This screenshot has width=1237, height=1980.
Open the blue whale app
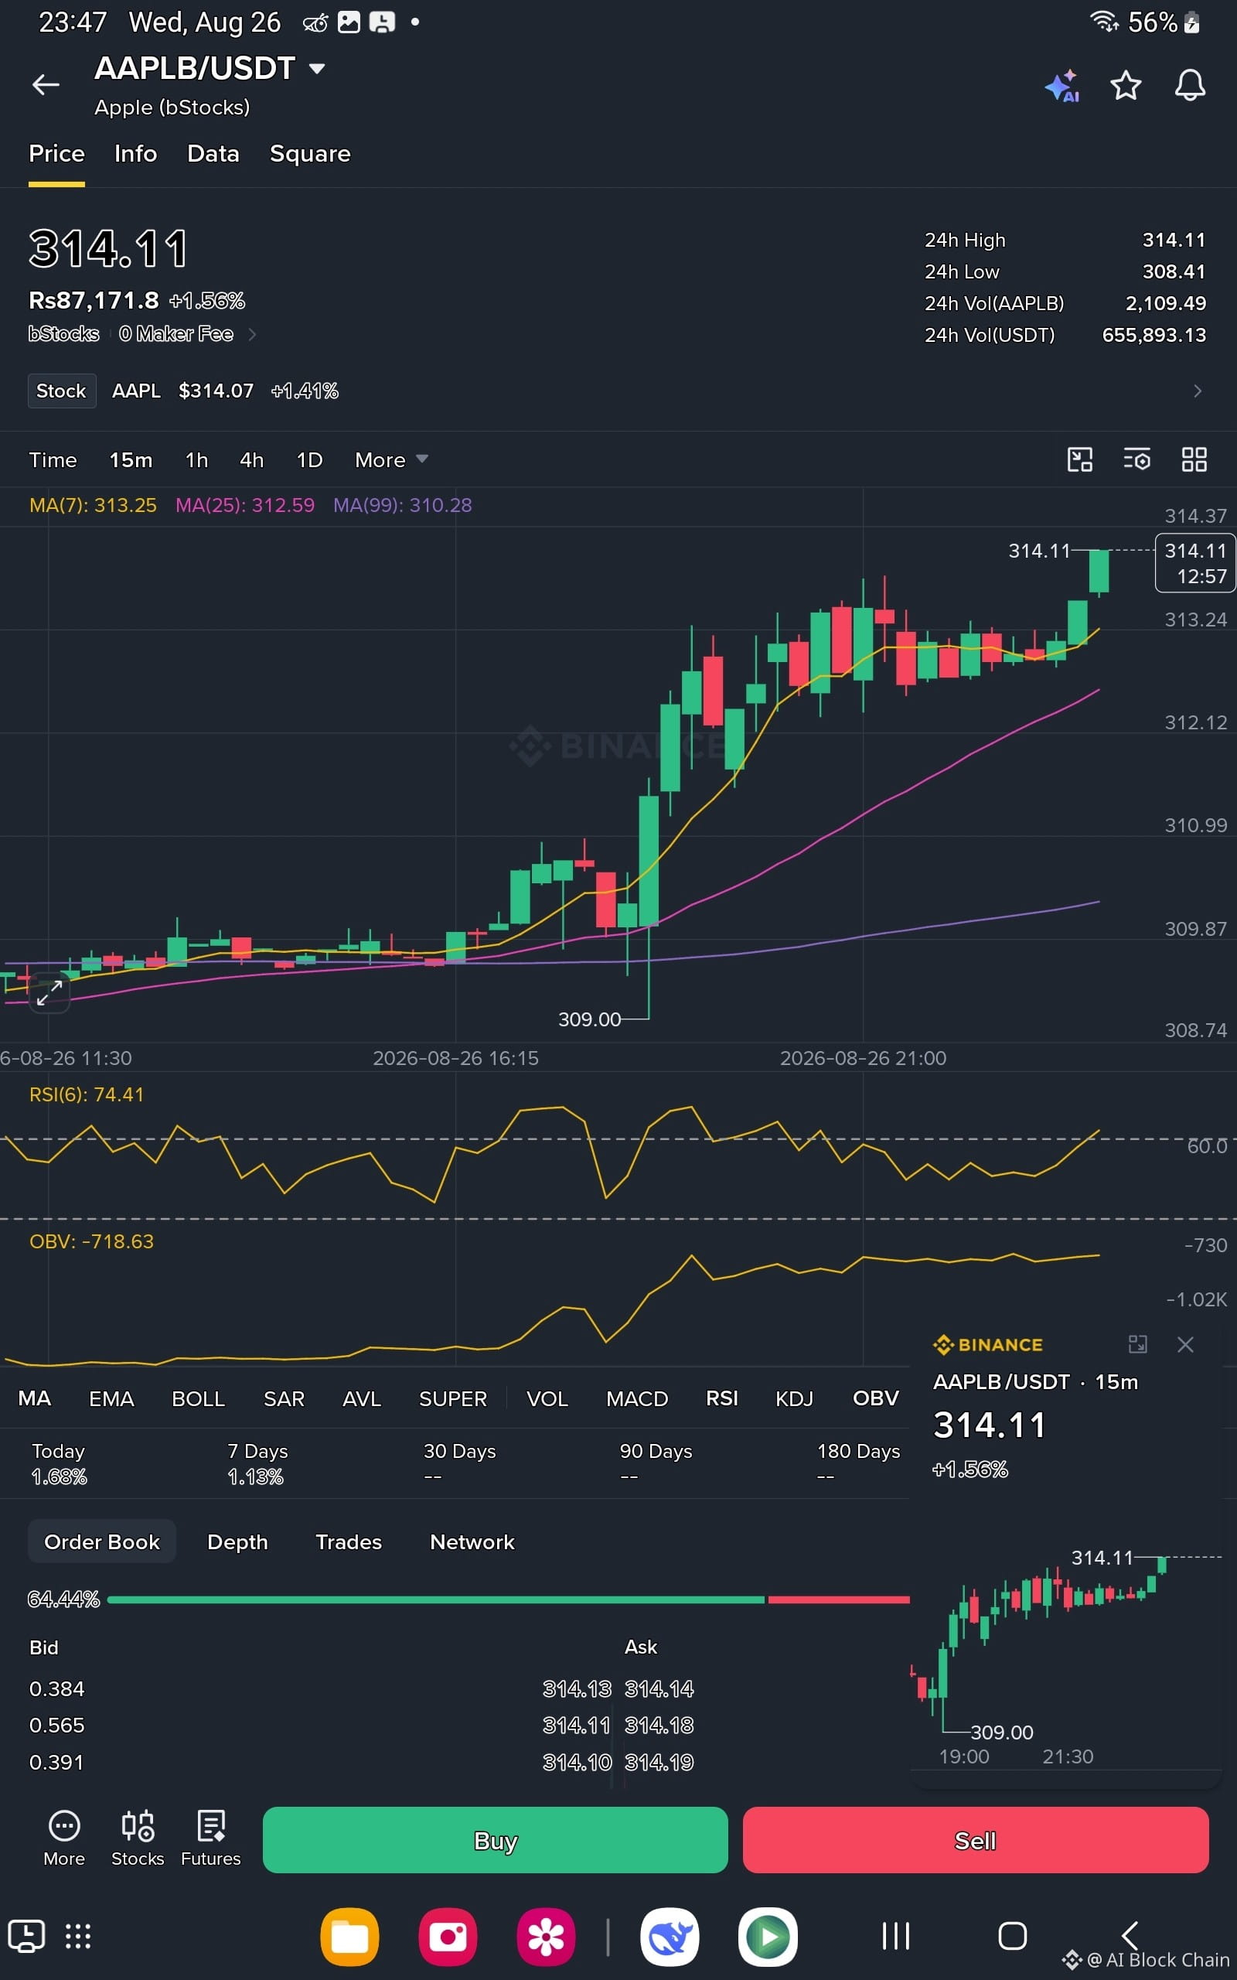tap(670, 1937)
